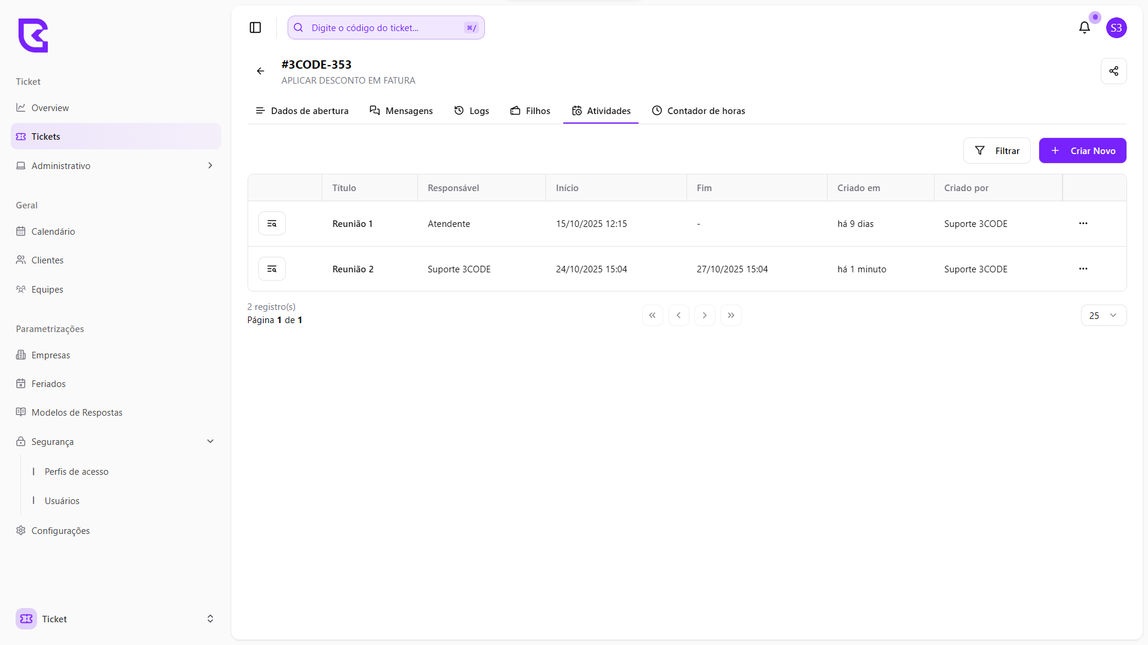
Task: Click the Criar Novo button
Action: (x=1082, y=150)
